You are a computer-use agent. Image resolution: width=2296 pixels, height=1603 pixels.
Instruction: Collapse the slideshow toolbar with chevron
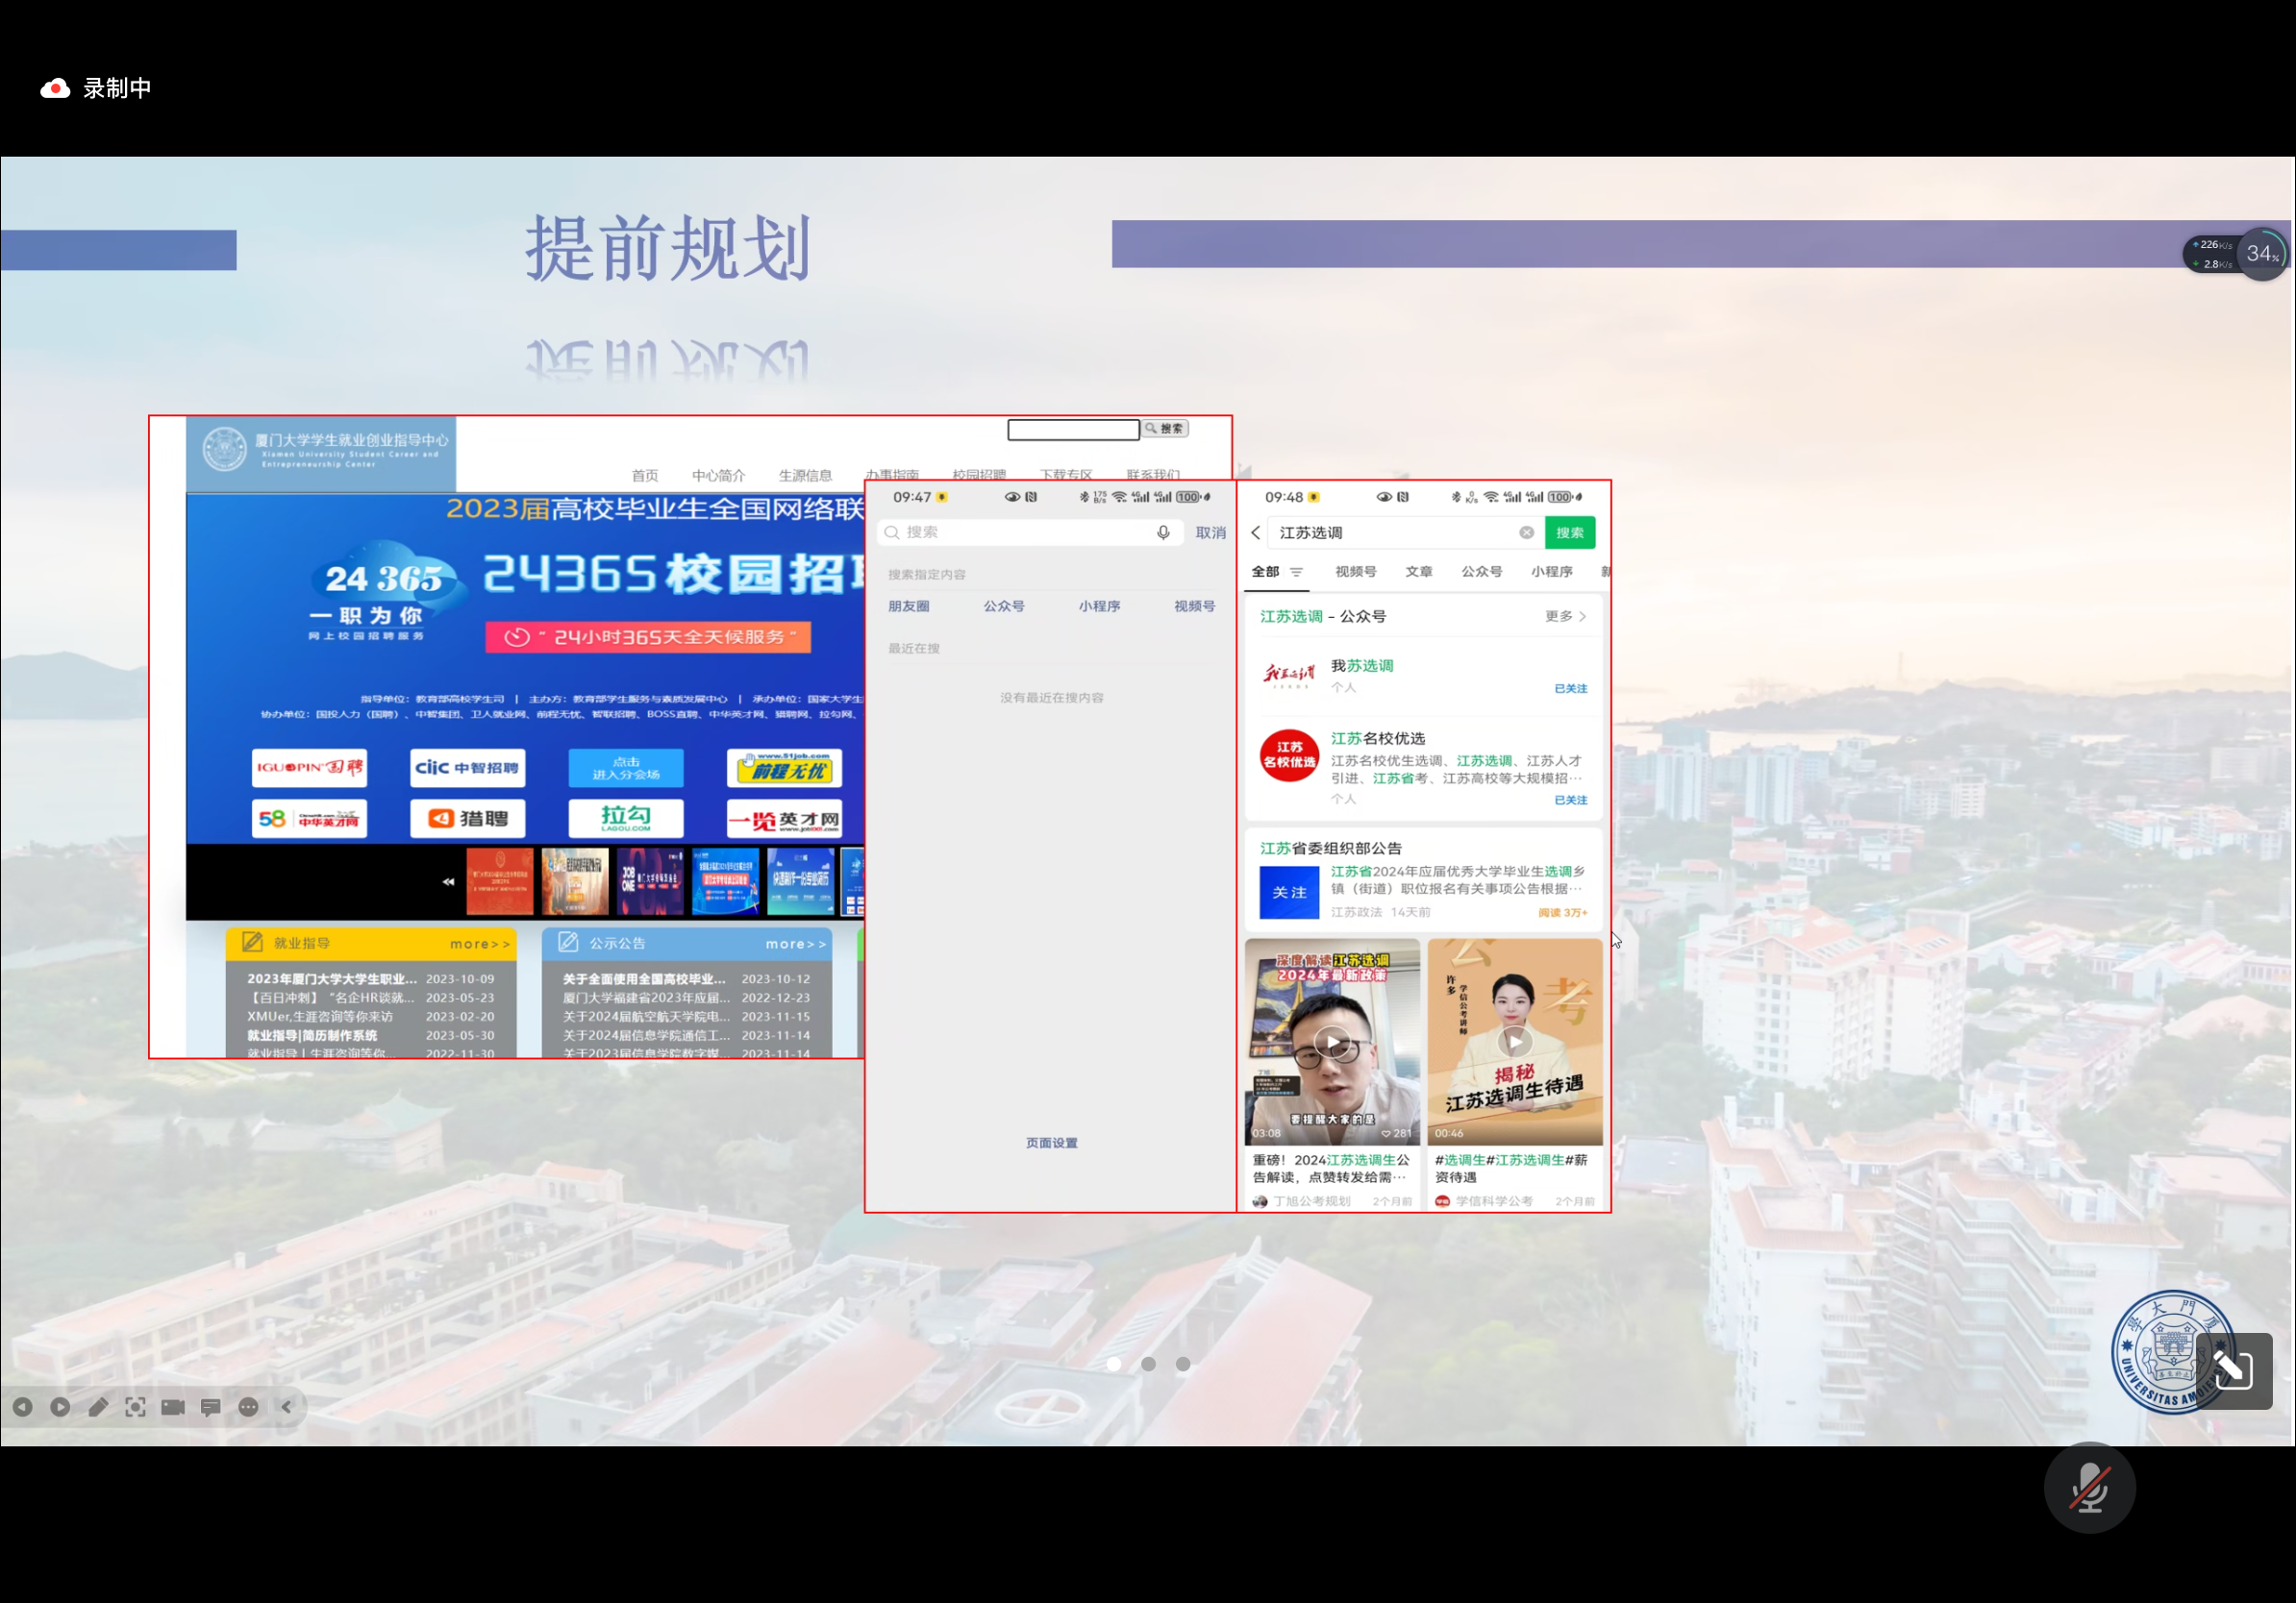(x=286, y=1407)
